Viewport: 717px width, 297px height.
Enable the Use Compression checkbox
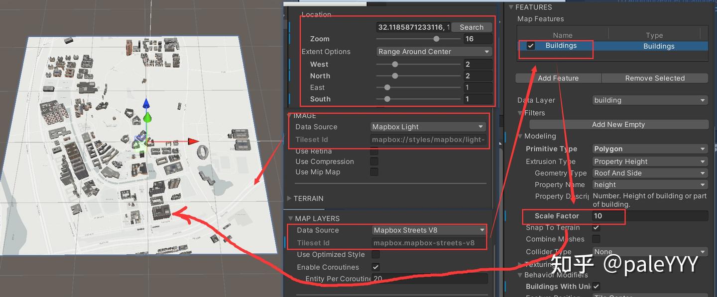pyautogui.click(x=374, y=161)
